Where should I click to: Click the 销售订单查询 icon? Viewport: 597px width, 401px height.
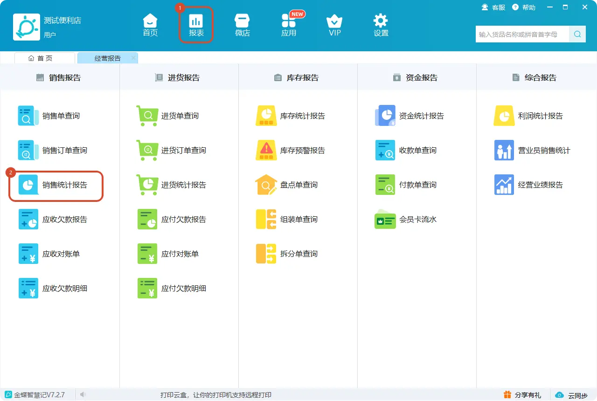28,150
